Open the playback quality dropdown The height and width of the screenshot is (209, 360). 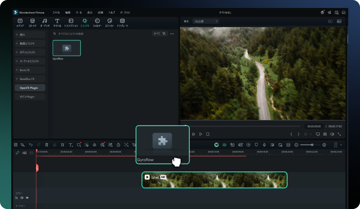click(205, 22)
